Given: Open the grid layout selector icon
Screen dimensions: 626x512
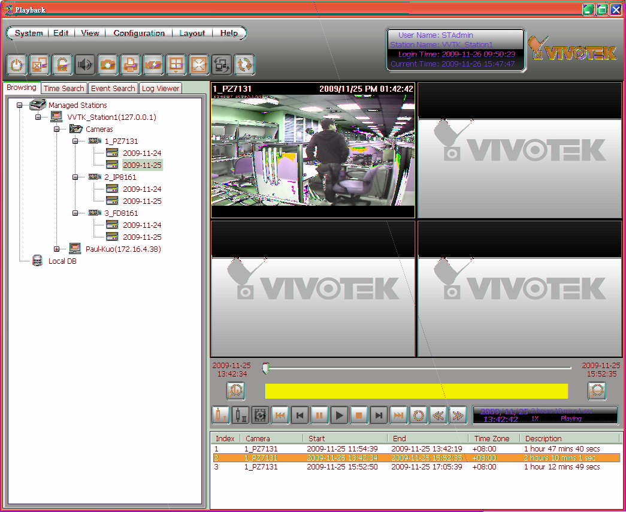Looking at the screenshot, I should [x=176, y=65].
